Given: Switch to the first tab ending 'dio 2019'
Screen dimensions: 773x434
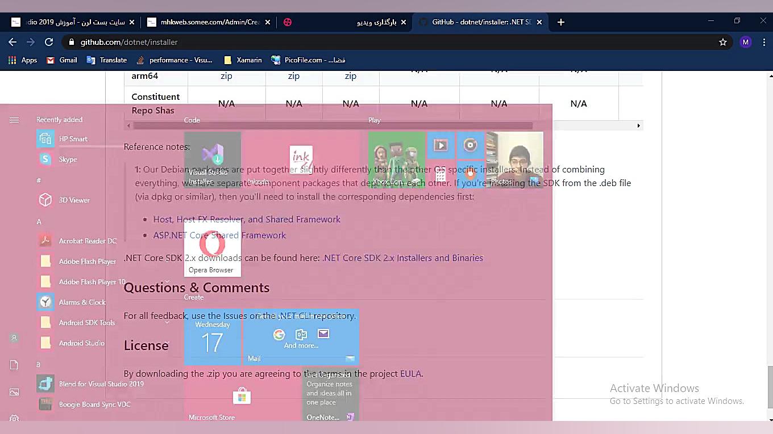Looking at the screenshot, I should (x=74, y=22).
